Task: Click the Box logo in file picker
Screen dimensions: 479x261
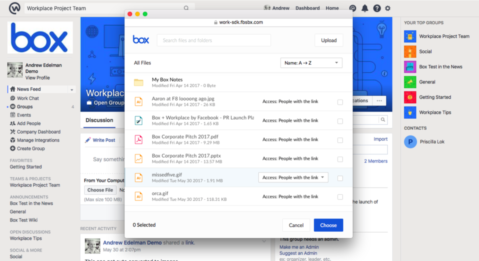Action: pyautogui.click(x=141, y=40)
